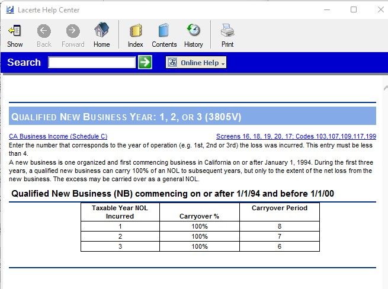Viewport: 388px width, 289px height.
Task: Select carryover period value 8
Action: [280, 226]
